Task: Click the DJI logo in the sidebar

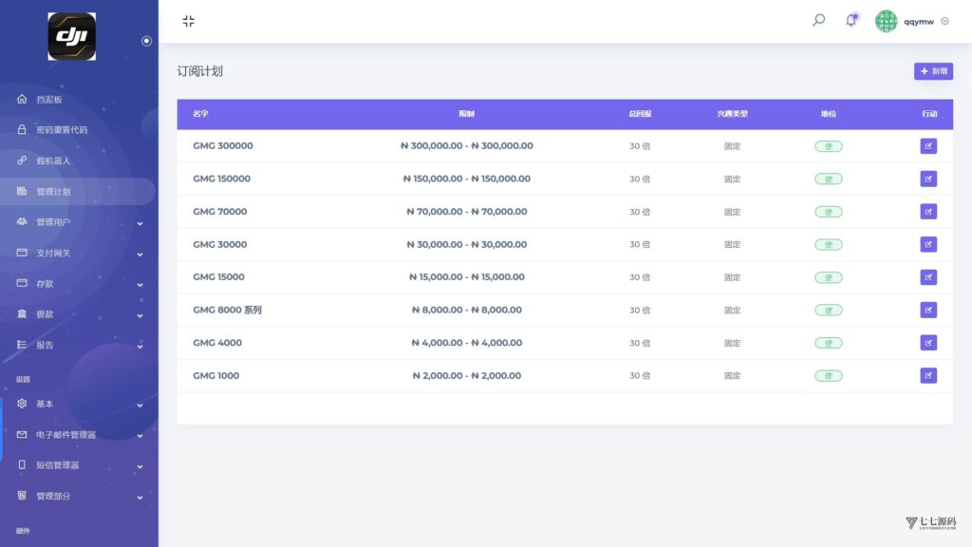Action: (x=72, y=37)
